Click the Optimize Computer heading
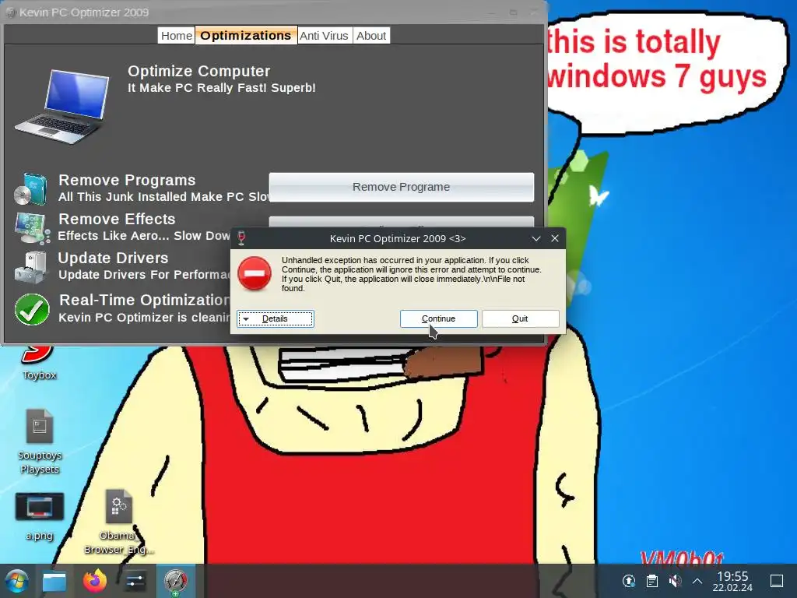The image size is (797, 598). click(198, 71)
